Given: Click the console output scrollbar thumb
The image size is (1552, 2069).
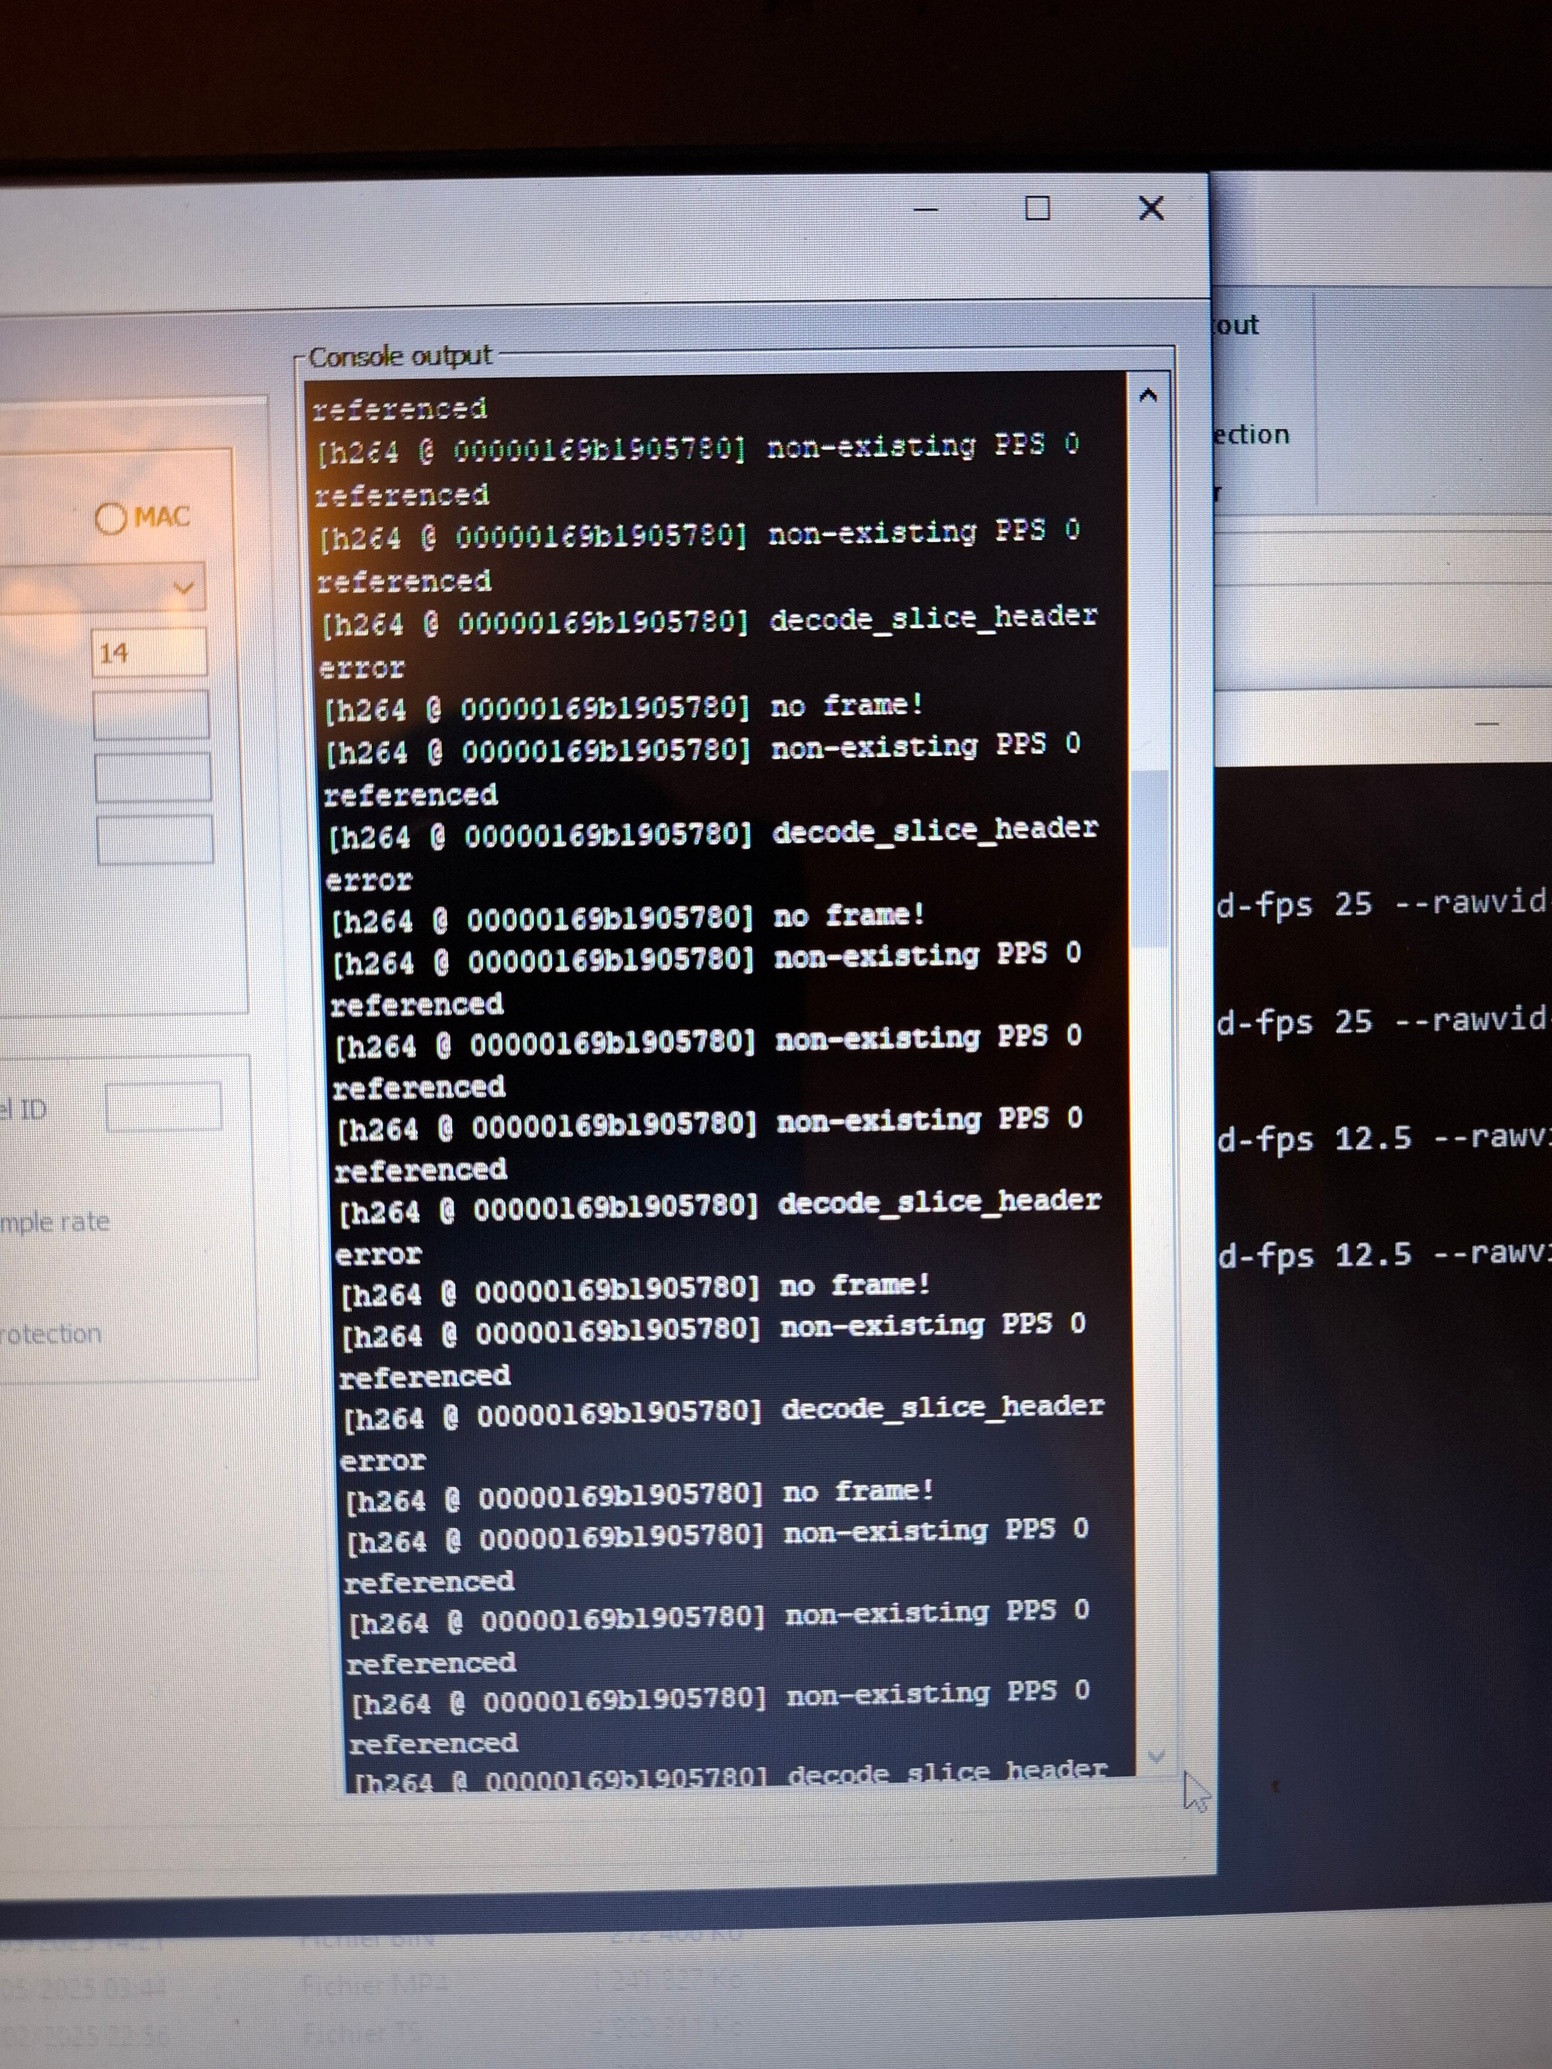Looking at the screenshot, I should point(1151,859).
